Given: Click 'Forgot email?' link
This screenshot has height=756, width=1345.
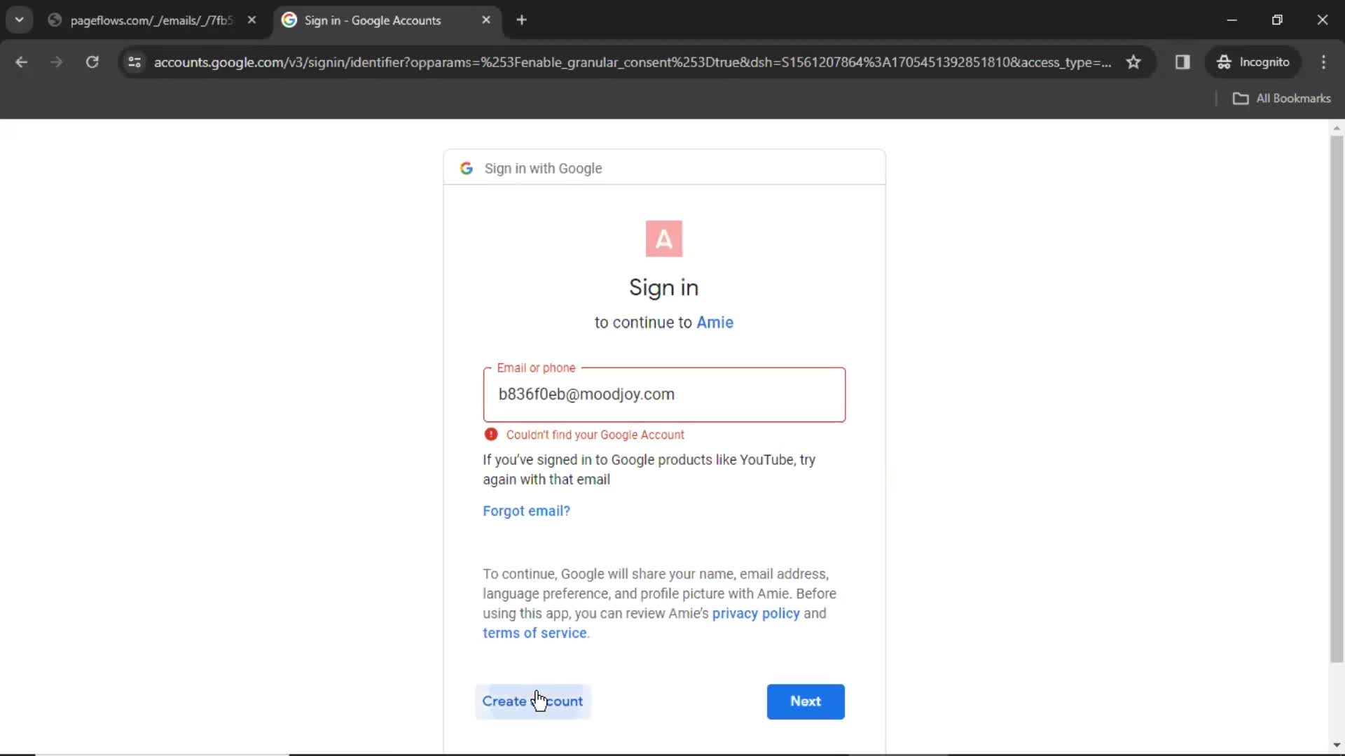Looking at the screenshot, I should click(x=527, y=510).
